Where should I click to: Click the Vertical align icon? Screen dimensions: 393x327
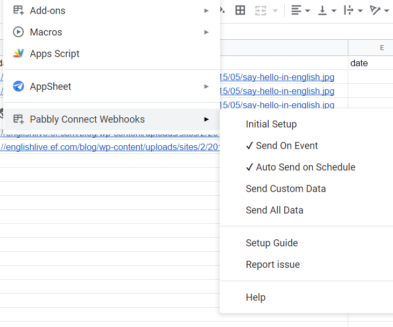[322, 11]
